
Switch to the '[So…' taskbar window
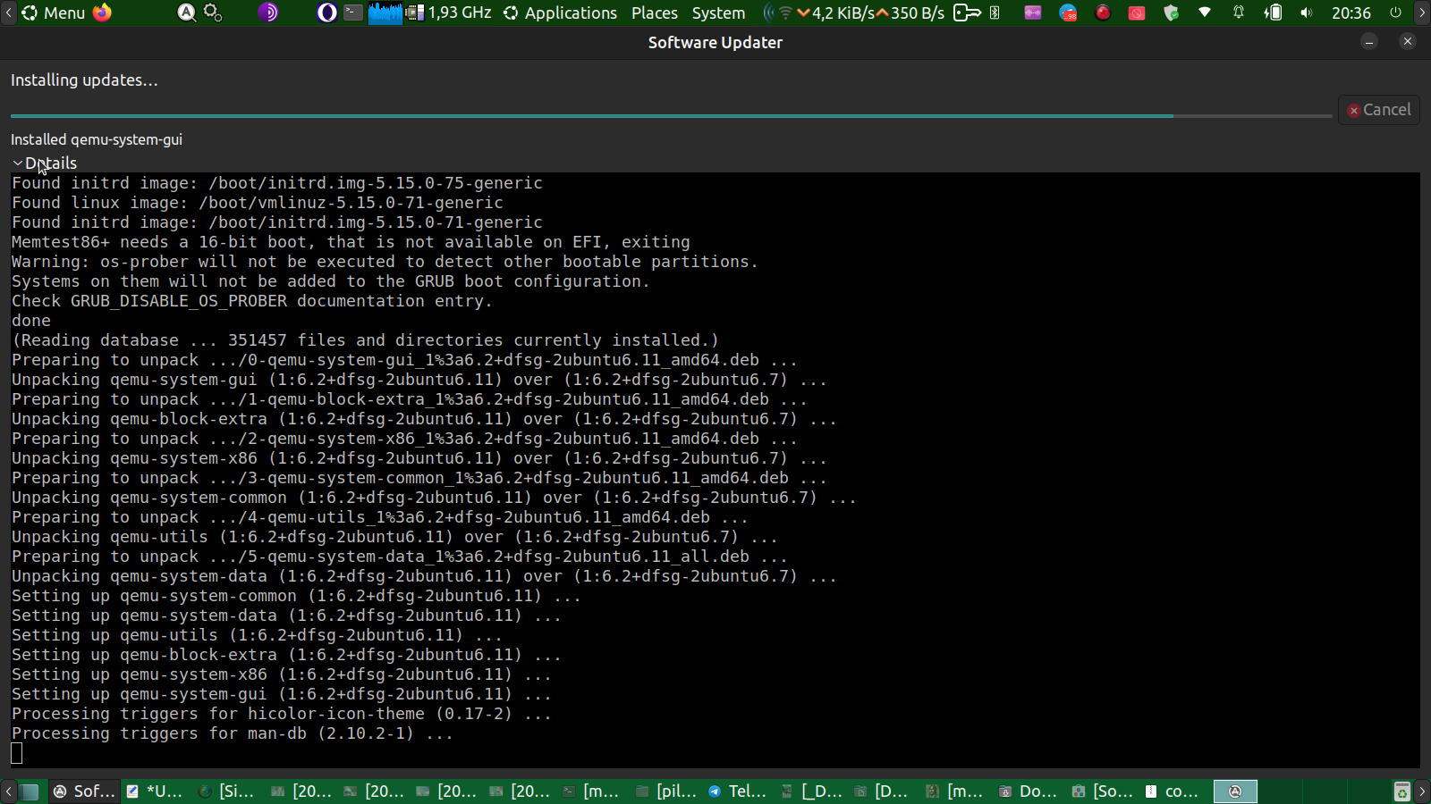click(1102, 791)
